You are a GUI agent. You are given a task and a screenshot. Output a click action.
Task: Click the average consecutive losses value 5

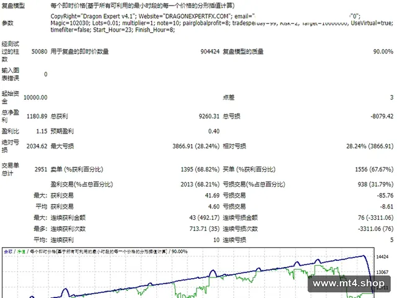(x=391, y=240)
